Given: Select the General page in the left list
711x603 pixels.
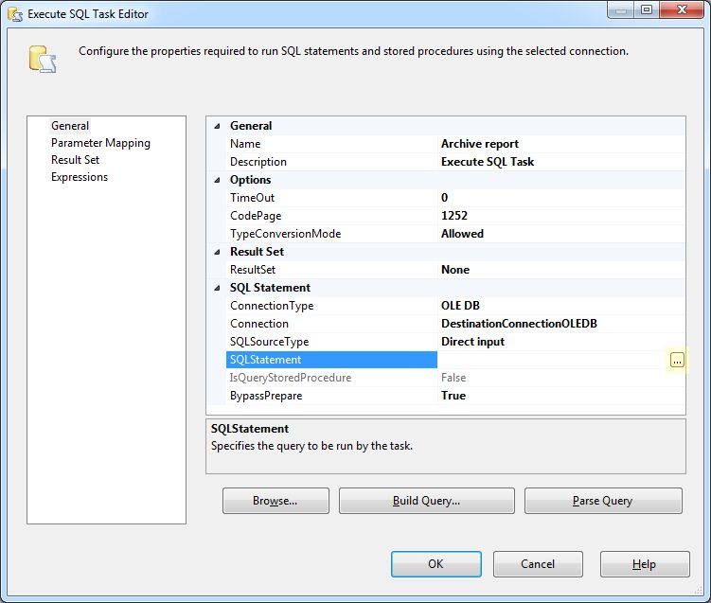Looking at the screenshot, I should (x=70, y=126).
